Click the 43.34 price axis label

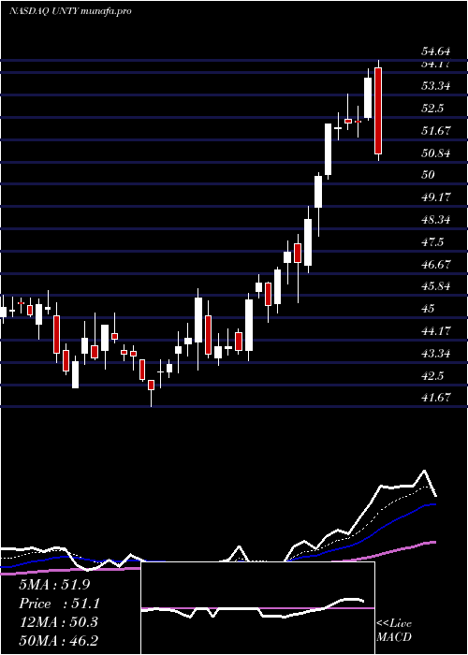(436, 354)
